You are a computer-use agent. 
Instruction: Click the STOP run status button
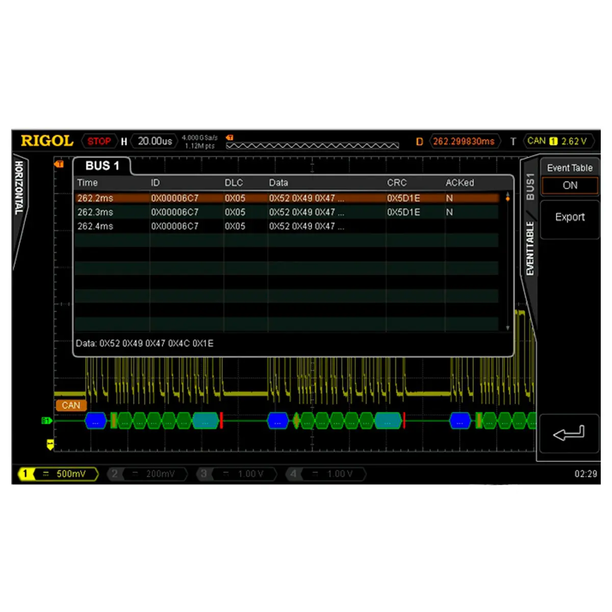[x=99, y=141]
